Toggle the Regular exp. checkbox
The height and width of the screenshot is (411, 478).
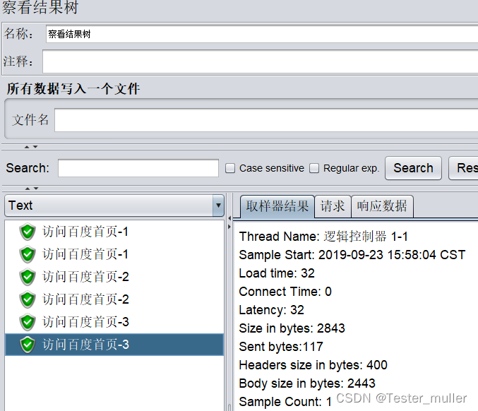pyautogui.click(x=314, y=168)
